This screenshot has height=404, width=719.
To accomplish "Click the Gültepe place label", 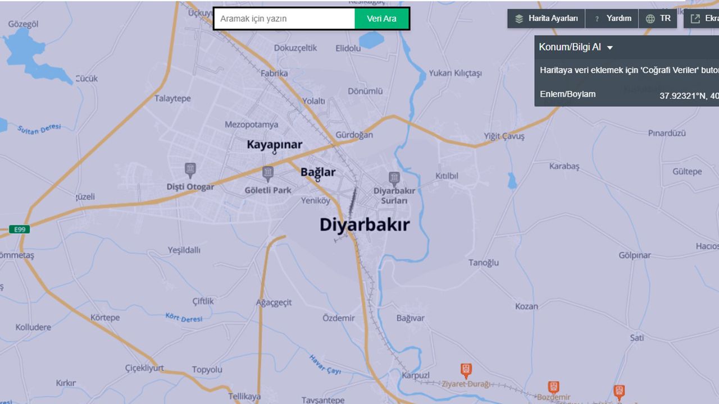I will pyautogui.click(x=687, y=172).
